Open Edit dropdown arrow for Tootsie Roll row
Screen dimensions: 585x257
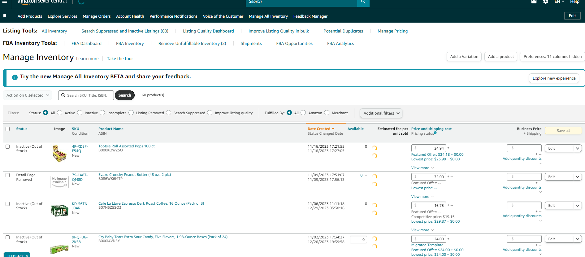coord(578,148)
